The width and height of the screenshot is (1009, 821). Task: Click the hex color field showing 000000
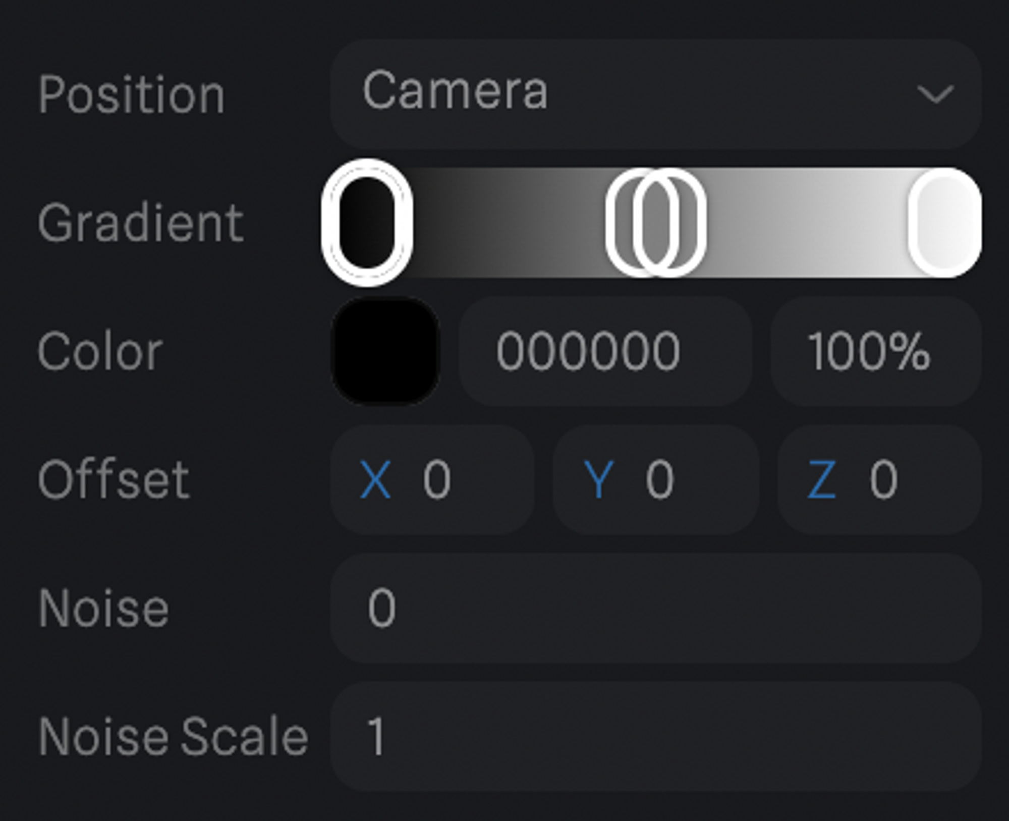(x=604, y=351)
